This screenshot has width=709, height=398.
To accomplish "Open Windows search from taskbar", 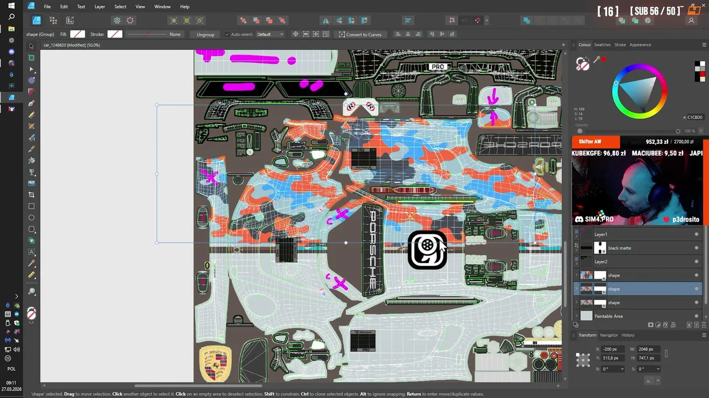I will pos(11,17).
